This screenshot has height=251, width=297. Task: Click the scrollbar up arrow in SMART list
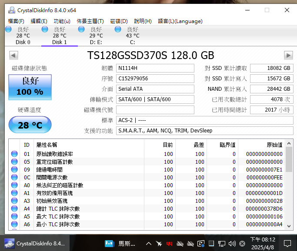(289, 144)
